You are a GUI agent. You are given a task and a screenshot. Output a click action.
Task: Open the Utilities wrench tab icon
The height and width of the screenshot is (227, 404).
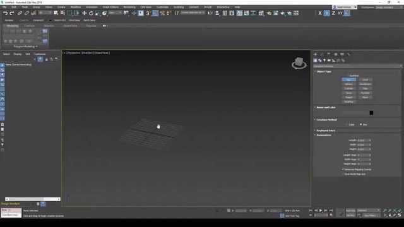point(349,54)
